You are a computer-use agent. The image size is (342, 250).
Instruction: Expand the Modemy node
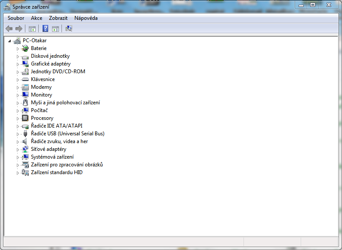point(18,87)
